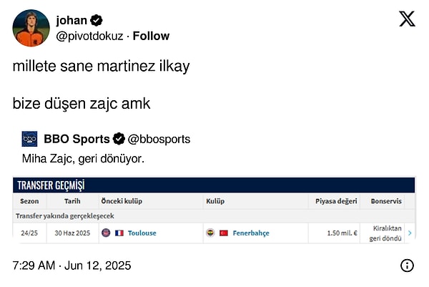Open the Fenerbahçe club link
Image resolution: width=429 pixels, height=287 pixels.
click(x=250, y=233)
